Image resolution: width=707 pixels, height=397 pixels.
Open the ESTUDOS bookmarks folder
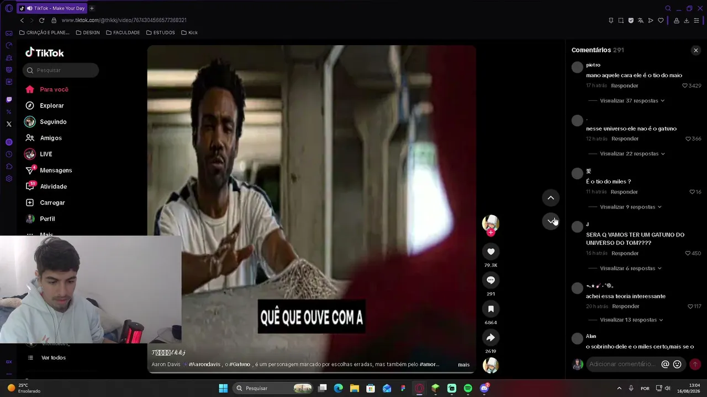click(x=161, y=33)
